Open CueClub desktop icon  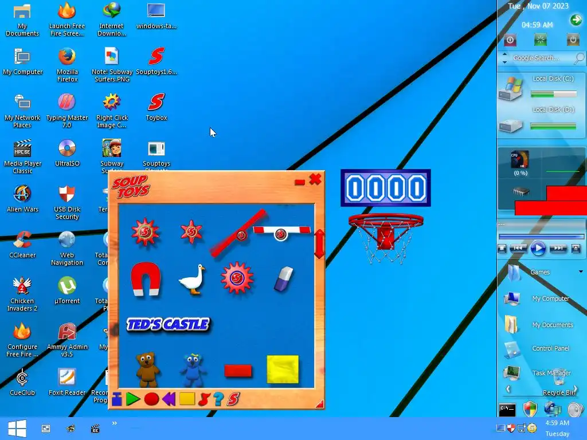(22, 382)
